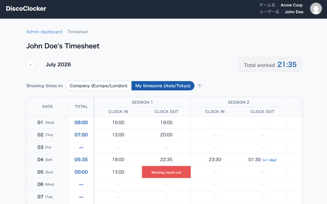Click the SESSION 1 column header
Image resolution: width=327 pixels, height=204 pixels.
coord(142,102)
